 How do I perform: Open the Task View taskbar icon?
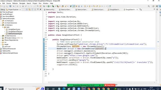pos(53,89)
